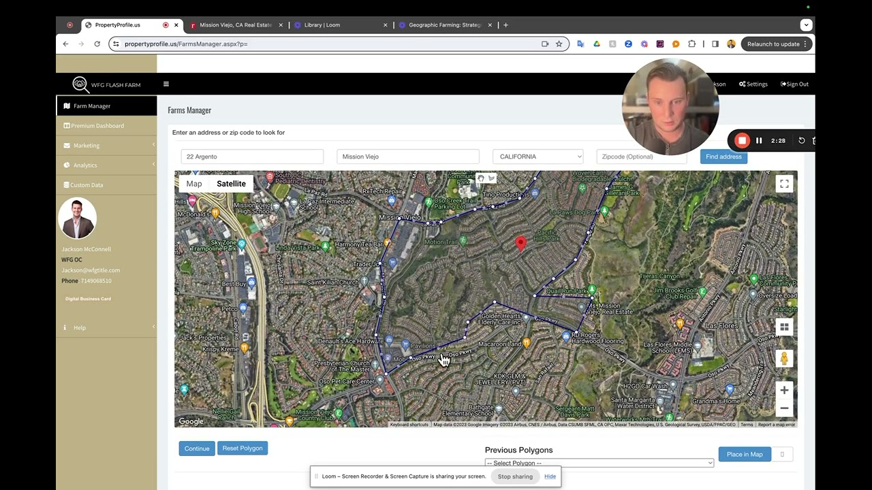Click the blue Z extension icon
The image size is (872, 490).
[x=628, y=44]
